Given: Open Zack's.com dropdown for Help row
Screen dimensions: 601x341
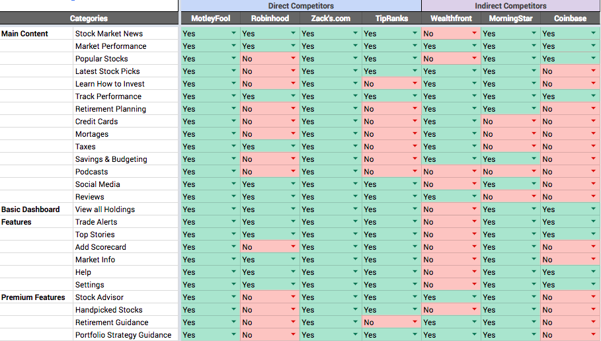Looking at the screenshot, I should point(355,272).
